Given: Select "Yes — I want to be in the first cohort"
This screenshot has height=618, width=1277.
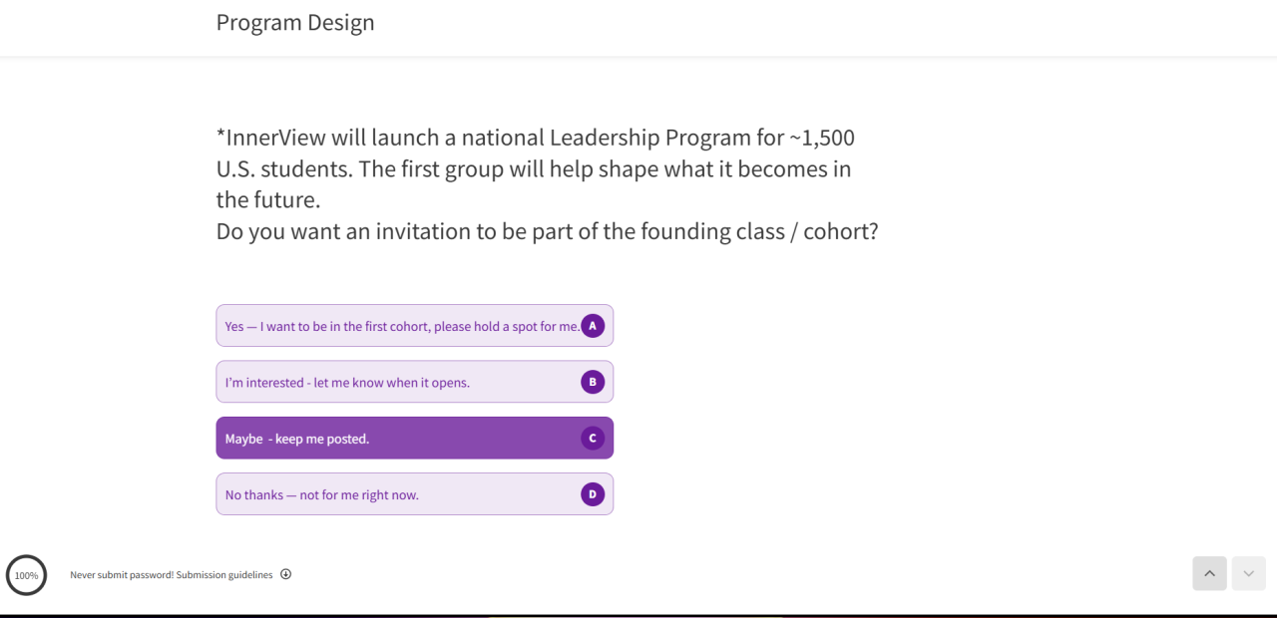Looking at the screenshot, I should (401, 326).
